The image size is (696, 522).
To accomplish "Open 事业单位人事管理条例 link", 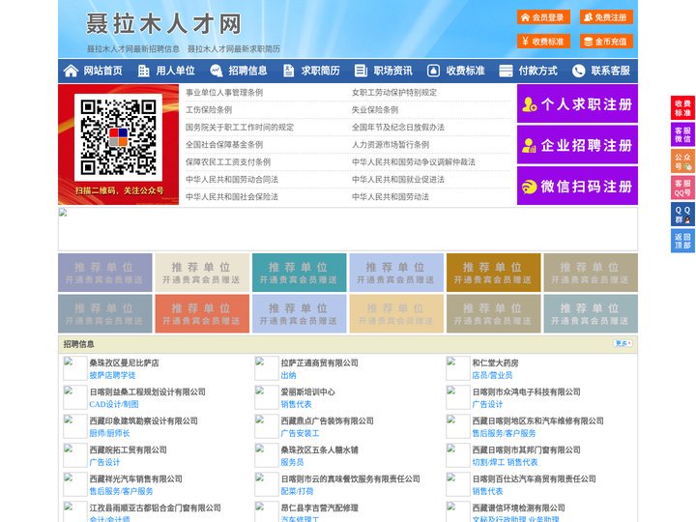I will point(224,93).
